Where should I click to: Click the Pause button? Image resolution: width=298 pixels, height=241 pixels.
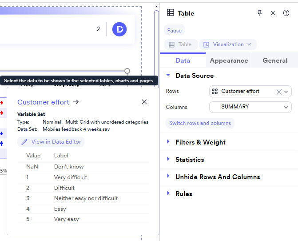(175, 31)
